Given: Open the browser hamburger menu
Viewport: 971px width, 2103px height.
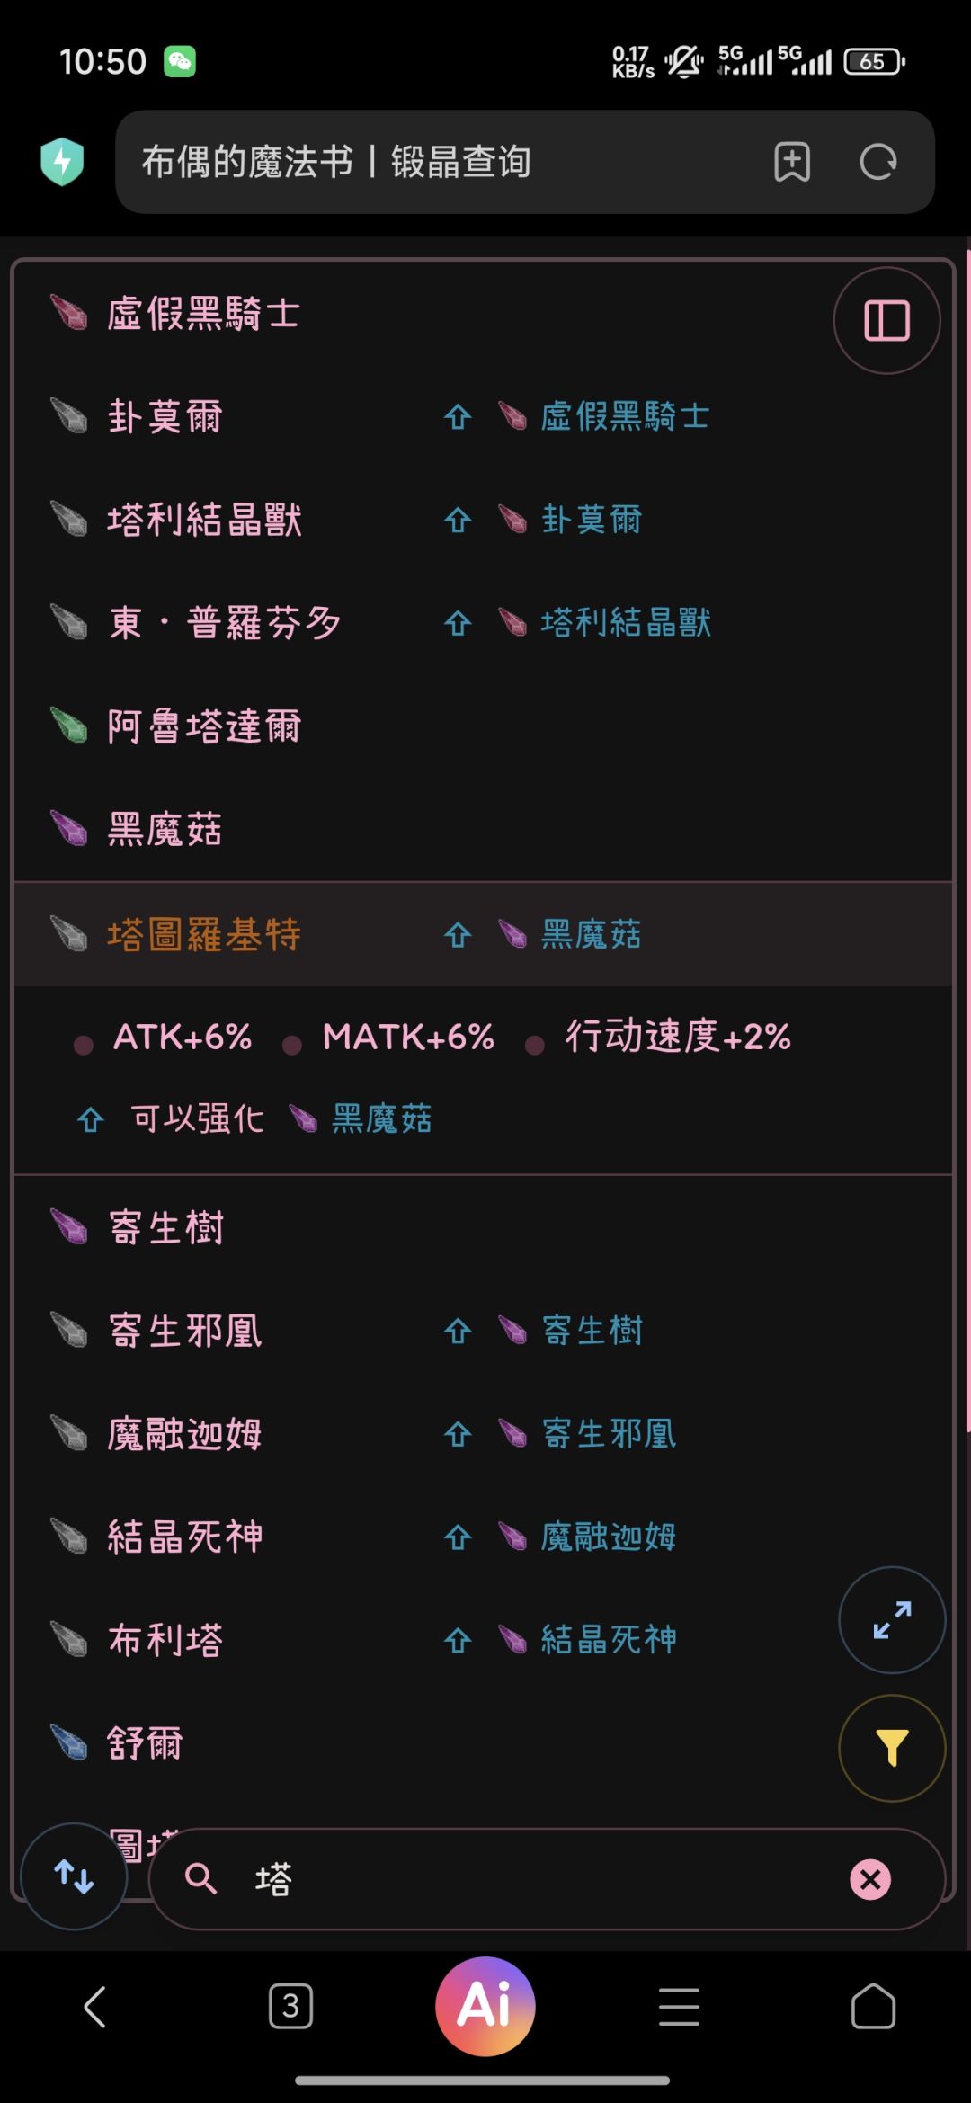Looking at the screenshot, I should [679, 2006].
